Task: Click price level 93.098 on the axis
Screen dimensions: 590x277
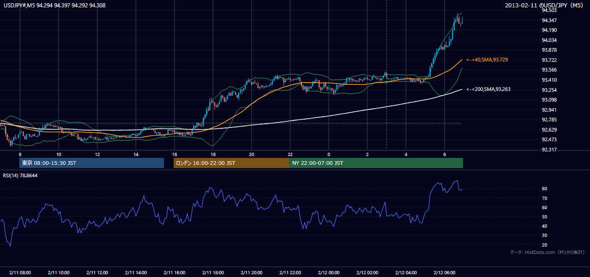Action: [x=549, y=100]
